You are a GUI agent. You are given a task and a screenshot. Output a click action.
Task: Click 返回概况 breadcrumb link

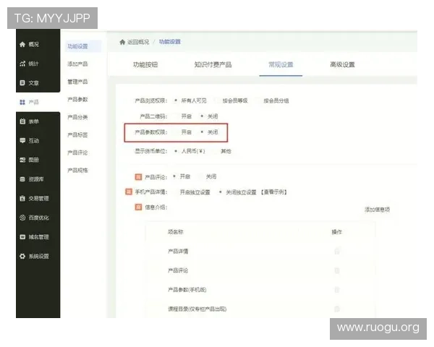[138, 42]
